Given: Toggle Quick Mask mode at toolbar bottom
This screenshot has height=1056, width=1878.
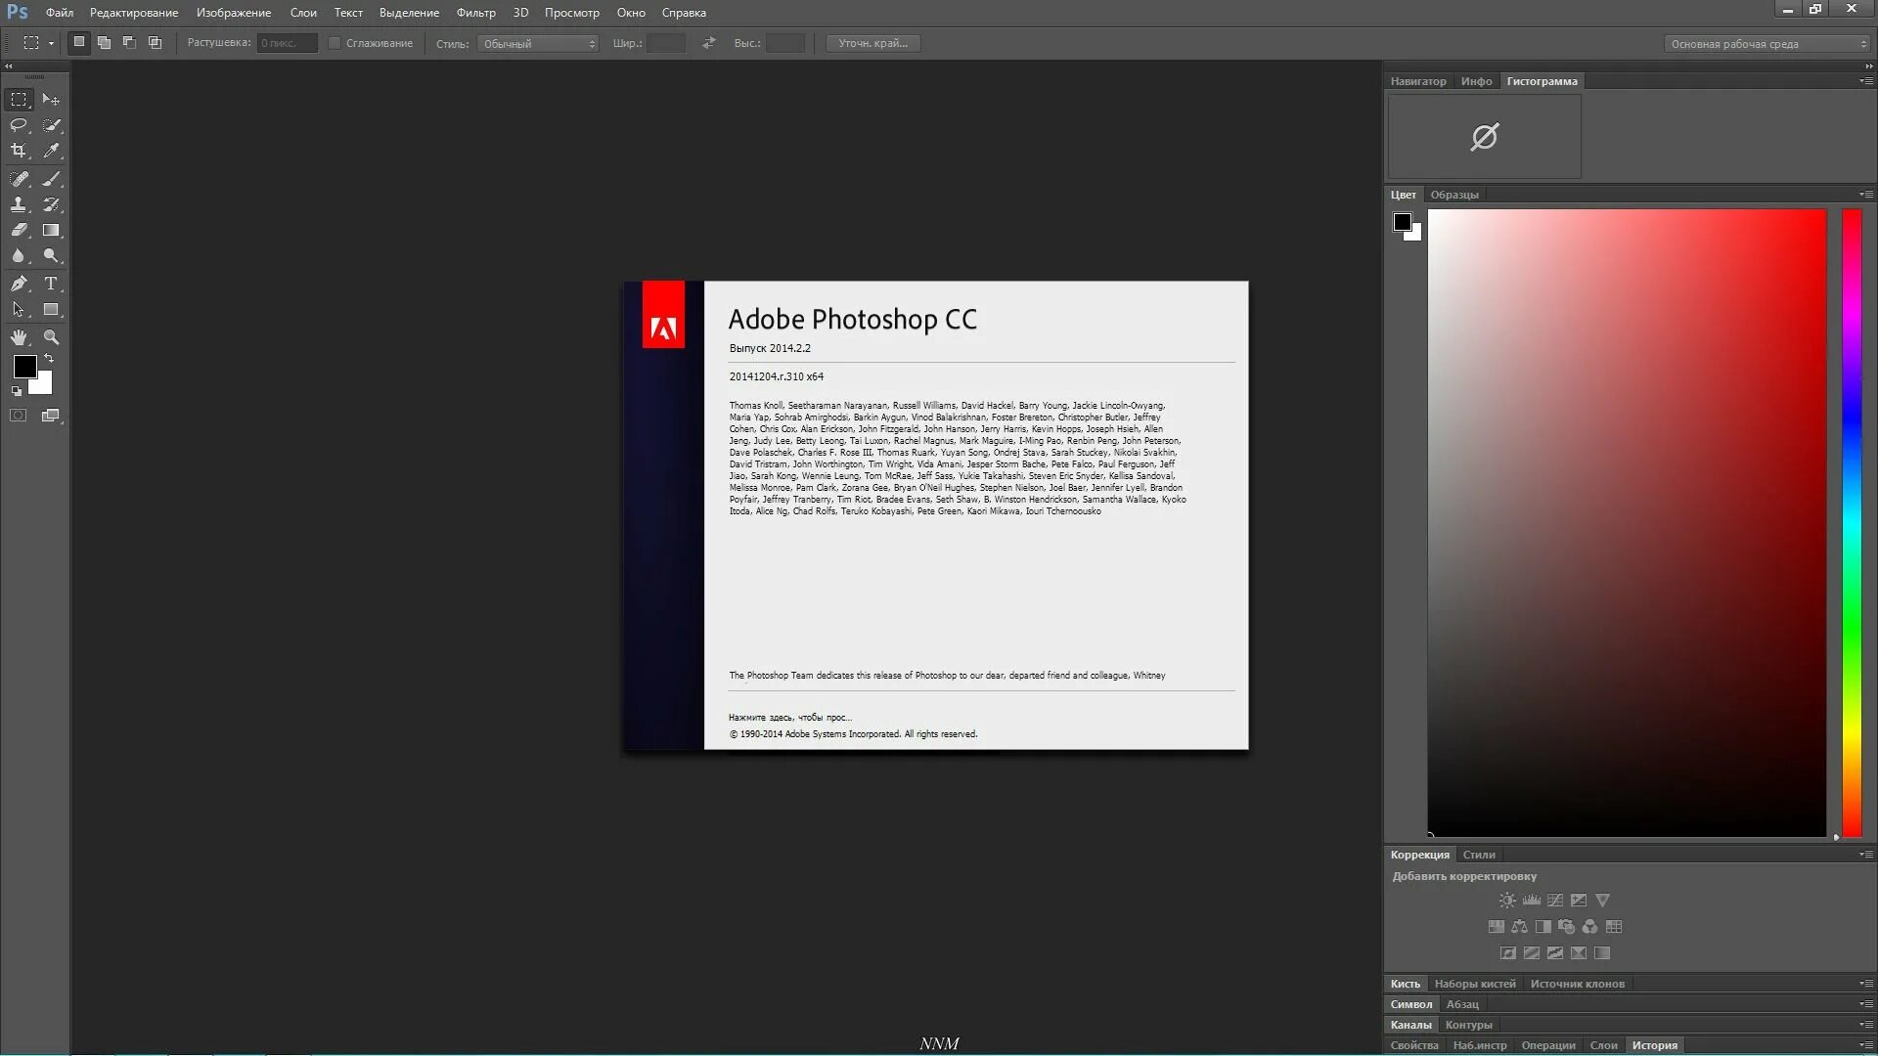Looking at the screenshot, I should [18, 415].
